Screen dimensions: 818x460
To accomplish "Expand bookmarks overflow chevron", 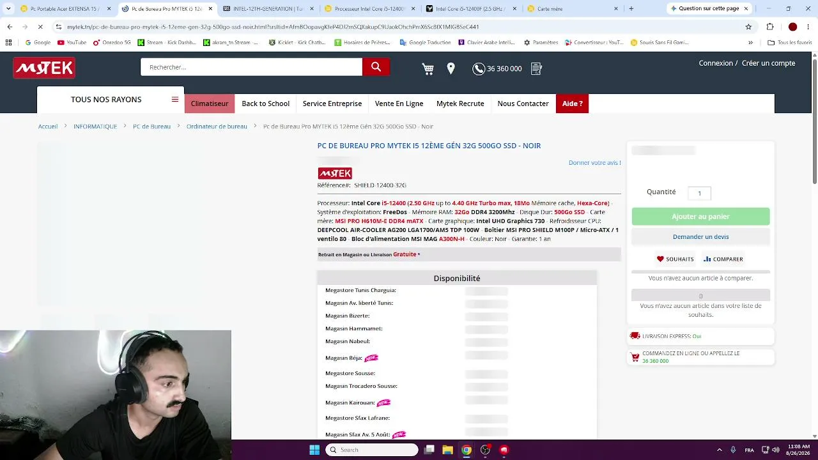I will click(x=750, y=43).
